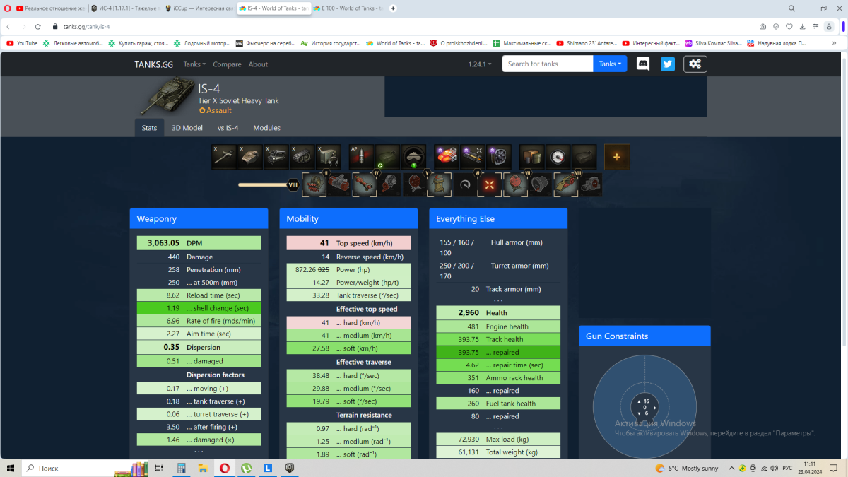848x477 pixels.
Task: Toggle the crossed-arrows field mod at tier VI
Action: [x=489, y=184]
